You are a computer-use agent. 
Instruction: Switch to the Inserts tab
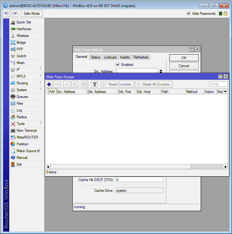[x=125, y=57]
